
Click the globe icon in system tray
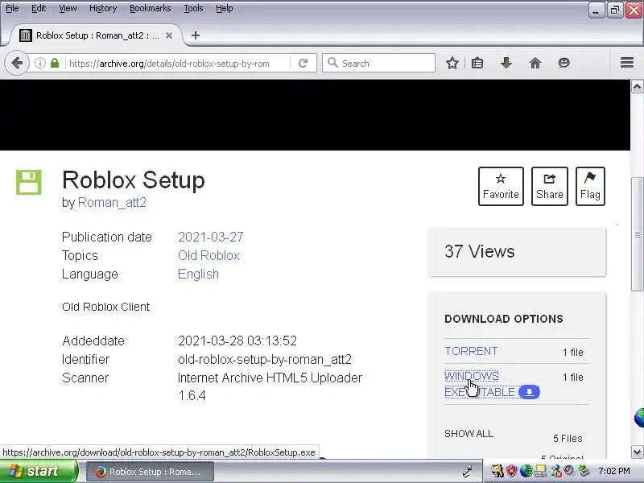(526, 471)
